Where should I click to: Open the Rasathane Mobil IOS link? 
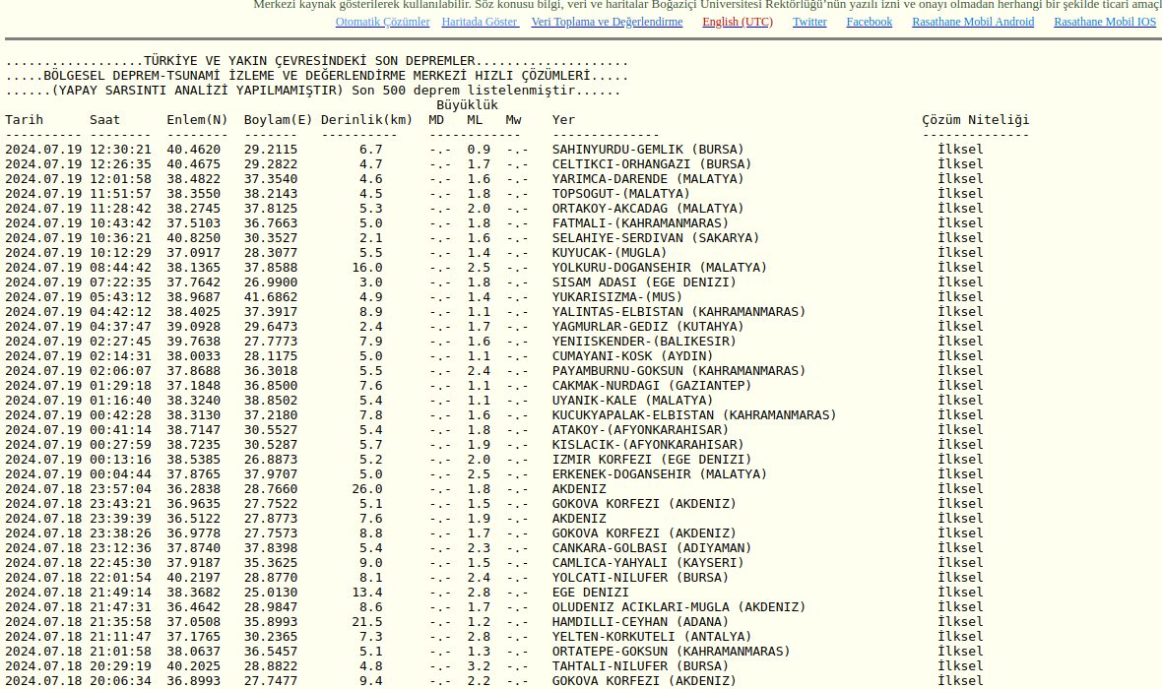coord(1105,22)
